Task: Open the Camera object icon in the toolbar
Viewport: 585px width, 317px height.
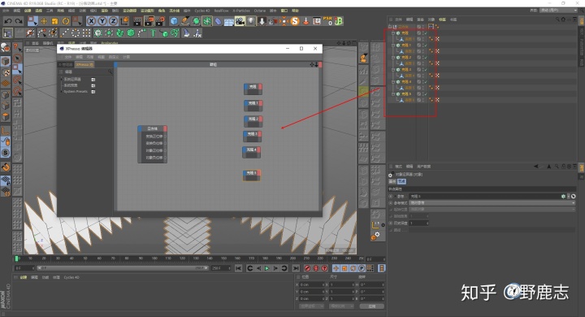Action: pyautogui.click(x=240, y=21)
